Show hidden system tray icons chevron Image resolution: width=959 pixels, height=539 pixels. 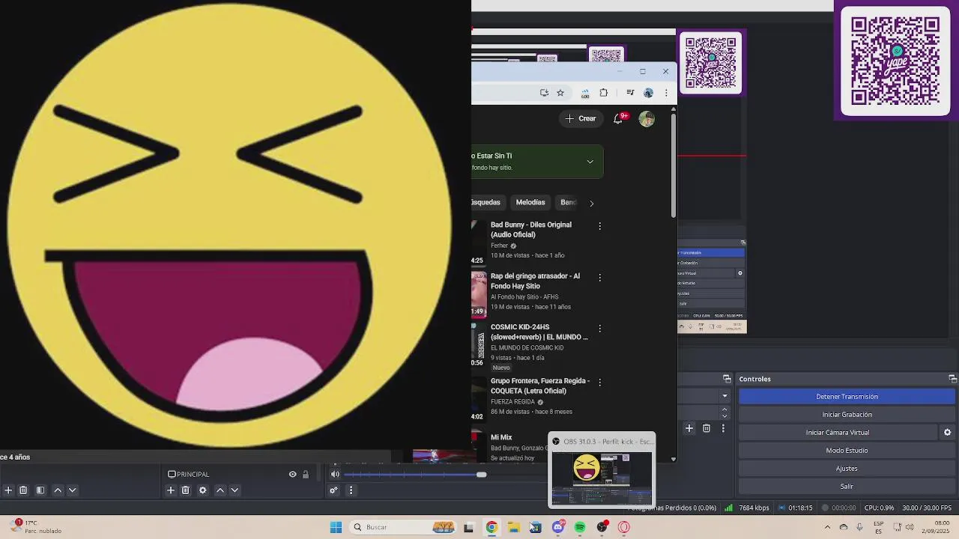click(827, 527)
